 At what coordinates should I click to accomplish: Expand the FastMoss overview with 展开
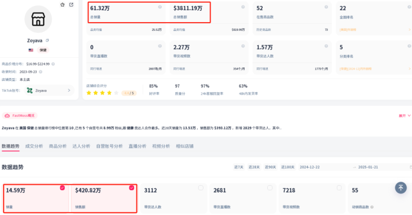[404, 116]
